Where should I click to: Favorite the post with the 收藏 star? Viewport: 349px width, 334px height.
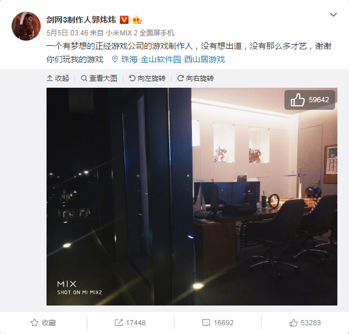pos(44,322)
